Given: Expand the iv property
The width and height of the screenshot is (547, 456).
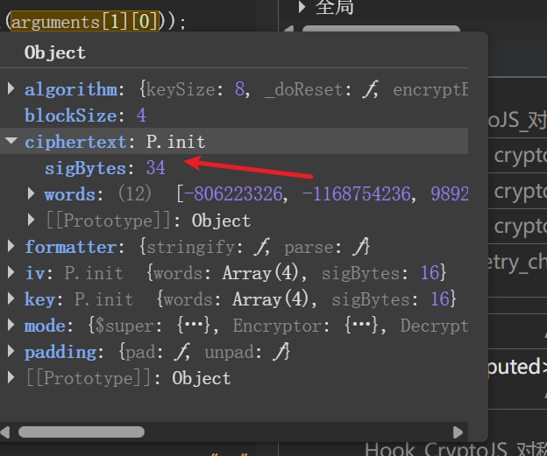Looking at the screenshot, I should click(11, 273).
